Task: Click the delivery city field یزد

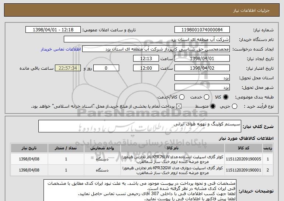Action: pos(202,87)
